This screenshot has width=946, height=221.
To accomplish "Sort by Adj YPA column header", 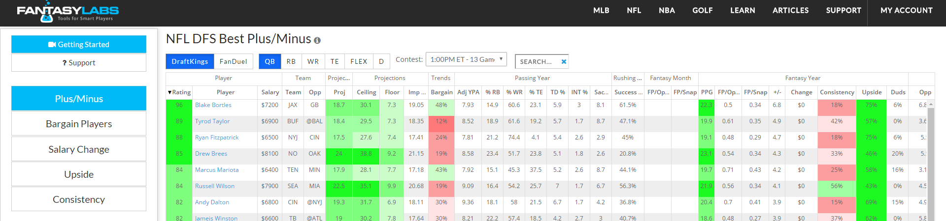I will coord(468,92).
